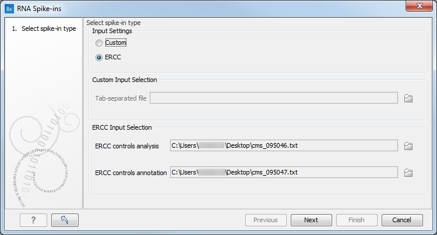
Task: Open folder browser for ERCC controls analysis
Action: coord(408,146)
